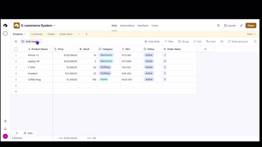
Task: Click the Sum $386,500.00 summary
Action: pos(68,138)
